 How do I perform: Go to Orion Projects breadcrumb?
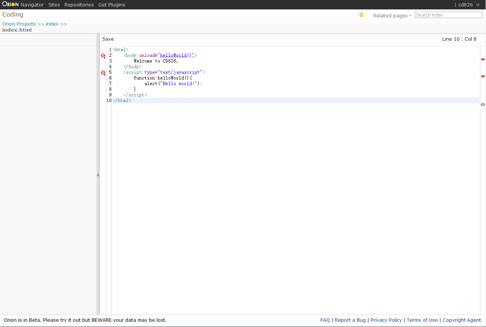click(19, 24)
